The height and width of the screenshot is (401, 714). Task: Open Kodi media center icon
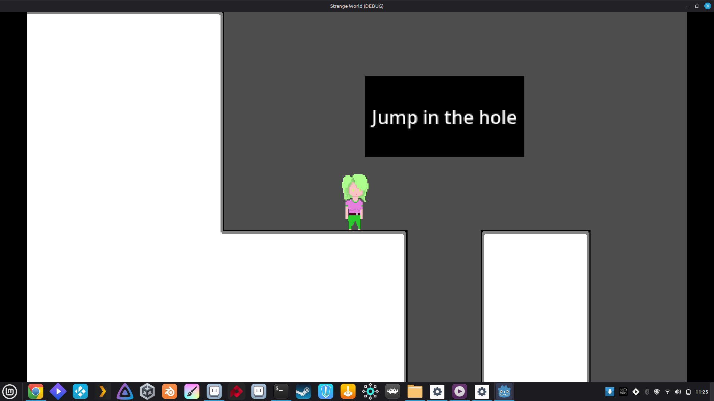(80, 391)
